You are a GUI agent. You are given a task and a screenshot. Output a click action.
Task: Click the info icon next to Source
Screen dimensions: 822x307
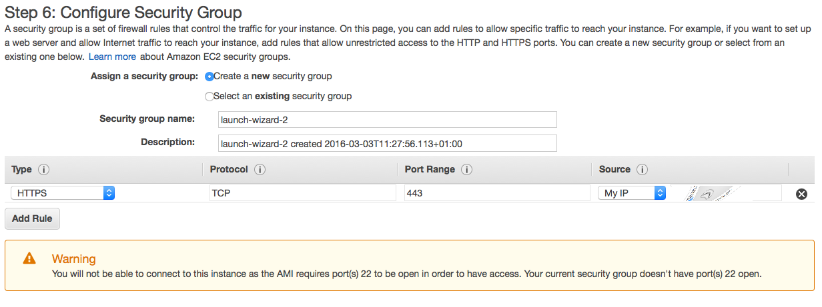[x=643, y=170]
